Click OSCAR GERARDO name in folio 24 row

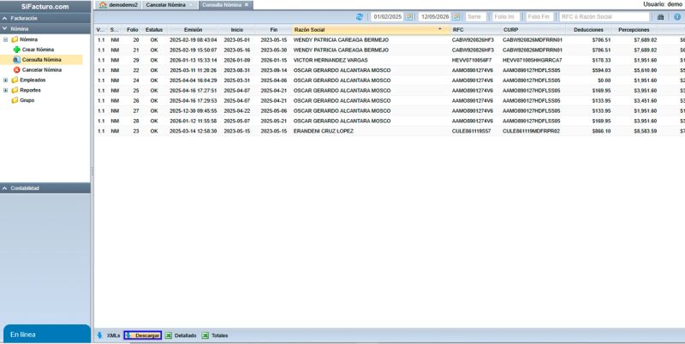pos(342,80)
